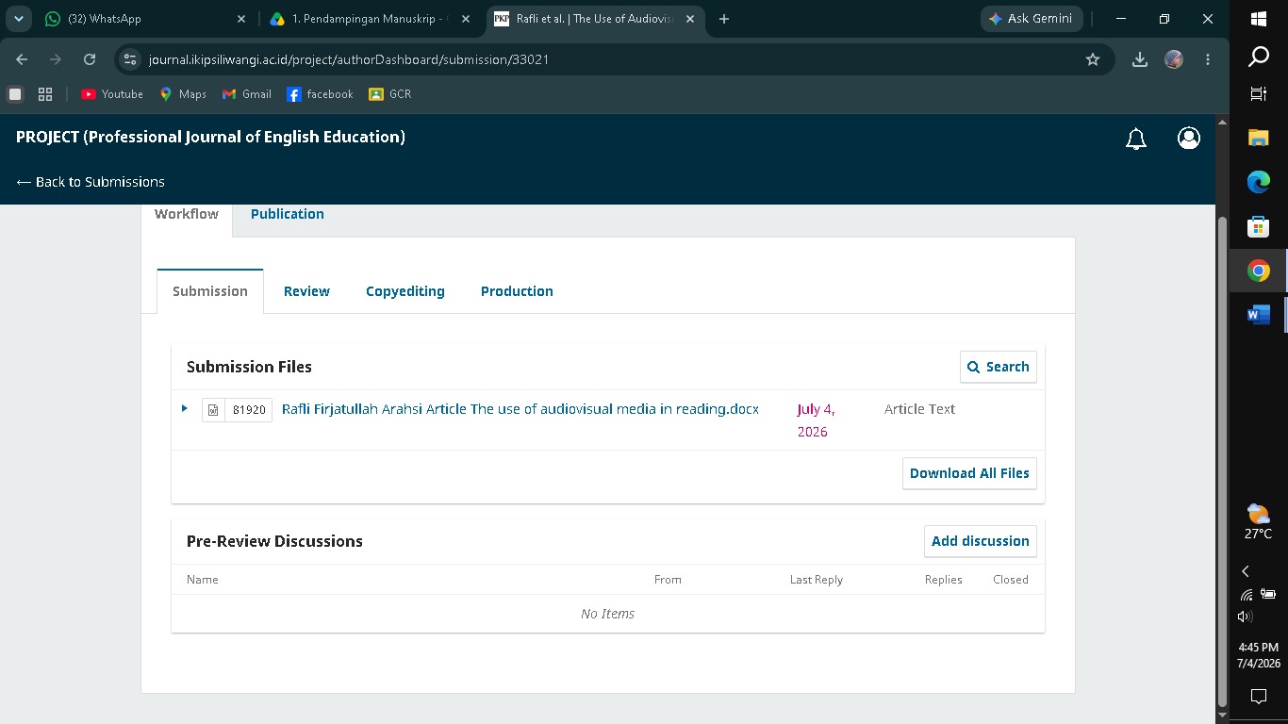Screen dimensions: 1288x724
Task: Open a new browser tab
Action: click(x=724, y=19)
